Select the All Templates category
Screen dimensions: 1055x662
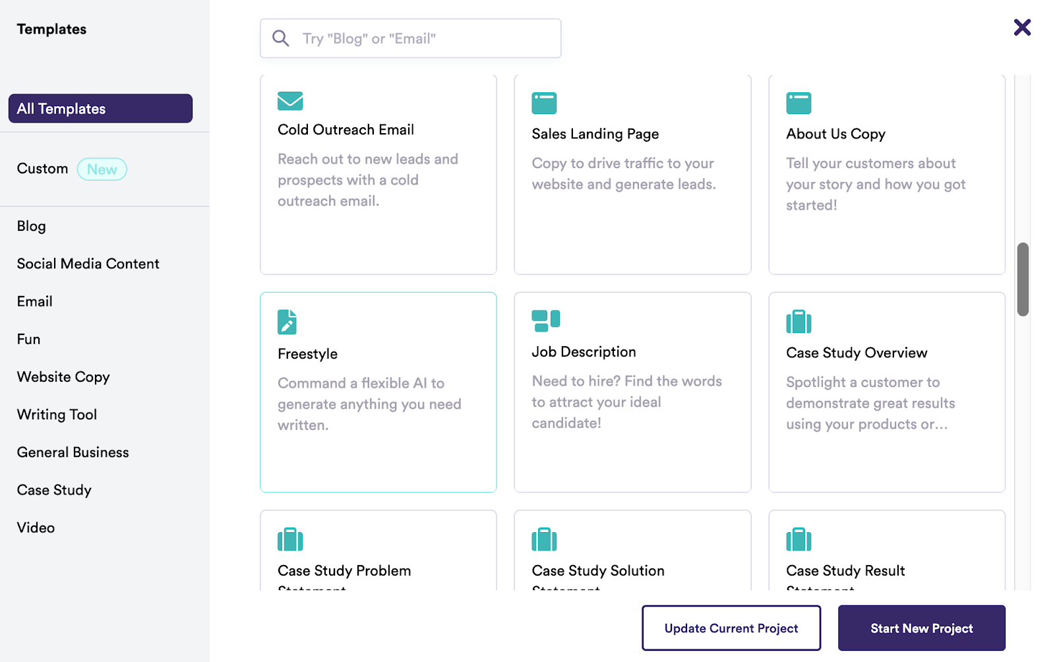100,108
